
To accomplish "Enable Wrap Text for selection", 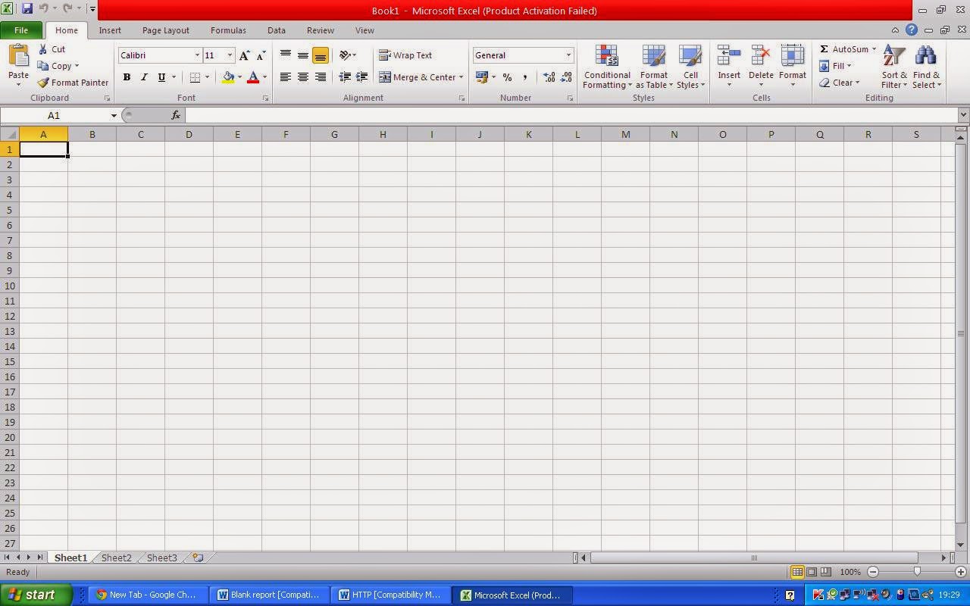I will 407,55.
